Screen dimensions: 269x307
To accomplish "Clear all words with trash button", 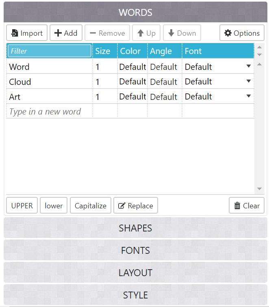I will click(247, 205).
